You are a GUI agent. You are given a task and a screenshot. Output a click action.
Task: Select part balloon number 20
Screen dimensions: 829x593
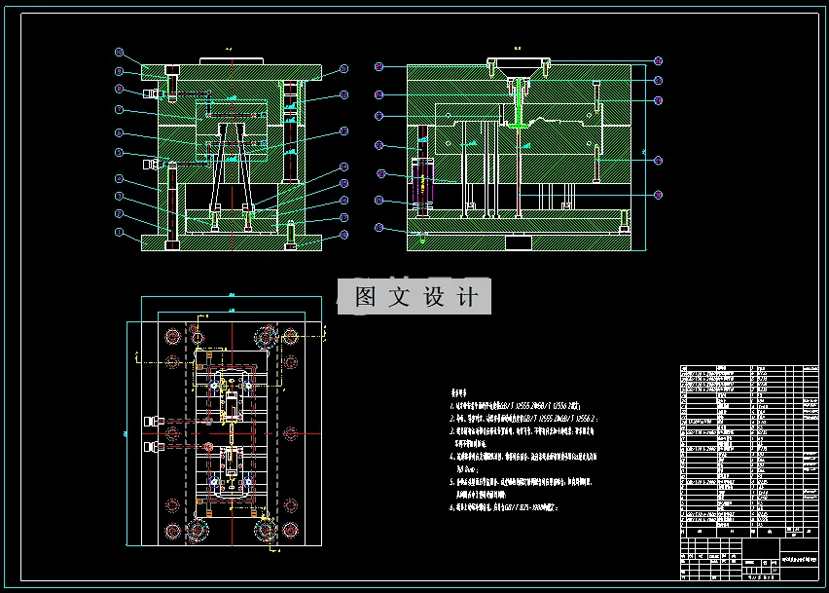pos(378,200)
